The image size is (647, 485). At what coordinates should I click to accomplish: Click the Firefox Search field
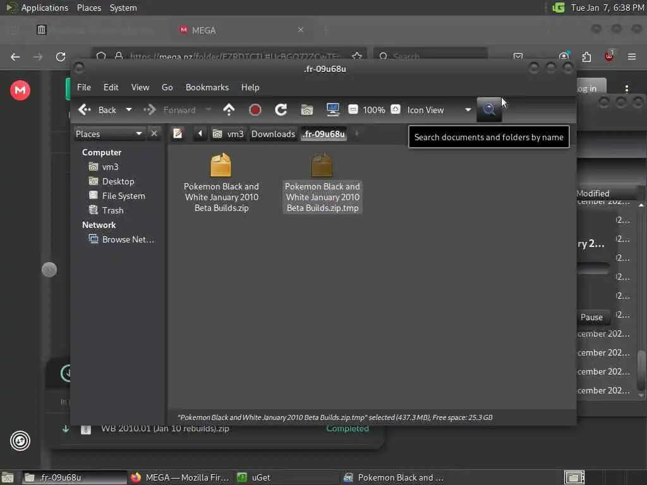pyautogui.click(x=431, y=56)
